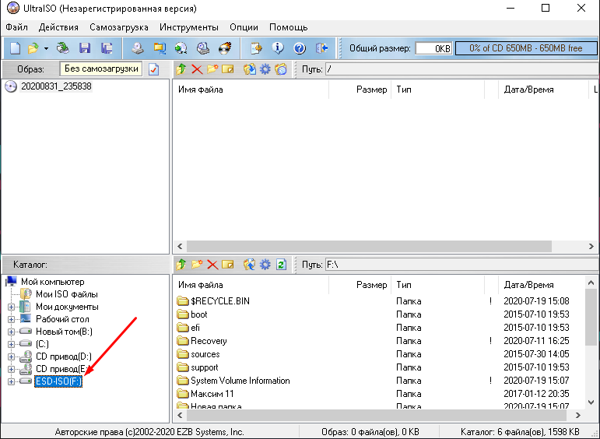Select Мои ISO файлы in the catalog tree
Viewport: 600px width, 439px height.
coord(67,294)
